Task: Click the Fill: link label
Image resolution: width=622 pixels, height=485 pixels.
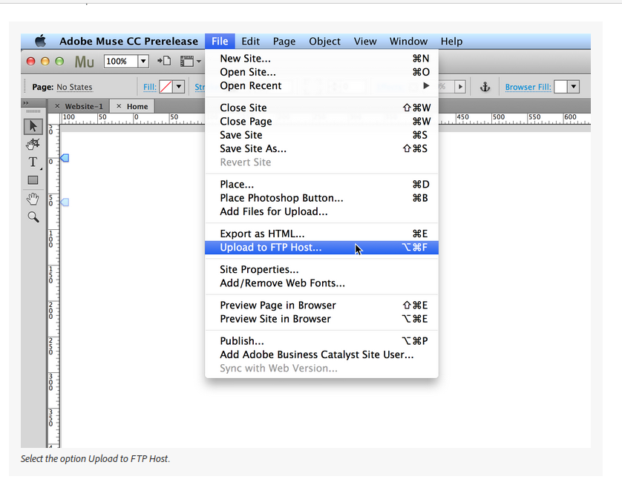Action: click(150, 87)
